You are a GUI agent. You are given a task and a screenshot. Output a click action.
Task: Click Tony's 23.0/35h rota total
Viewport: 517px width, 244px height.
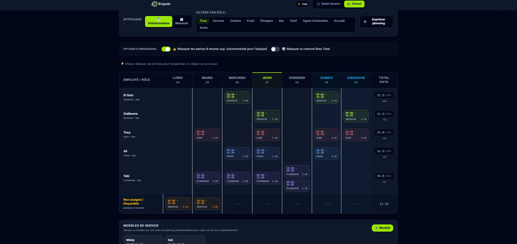point(384,133)
